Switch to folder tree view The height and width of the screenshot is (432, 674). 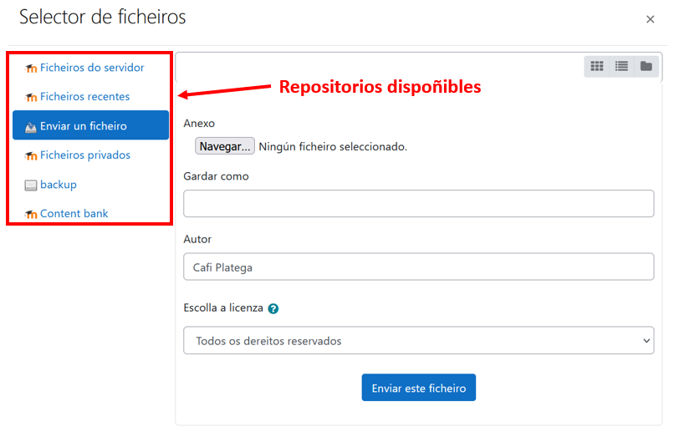(646, 66)
